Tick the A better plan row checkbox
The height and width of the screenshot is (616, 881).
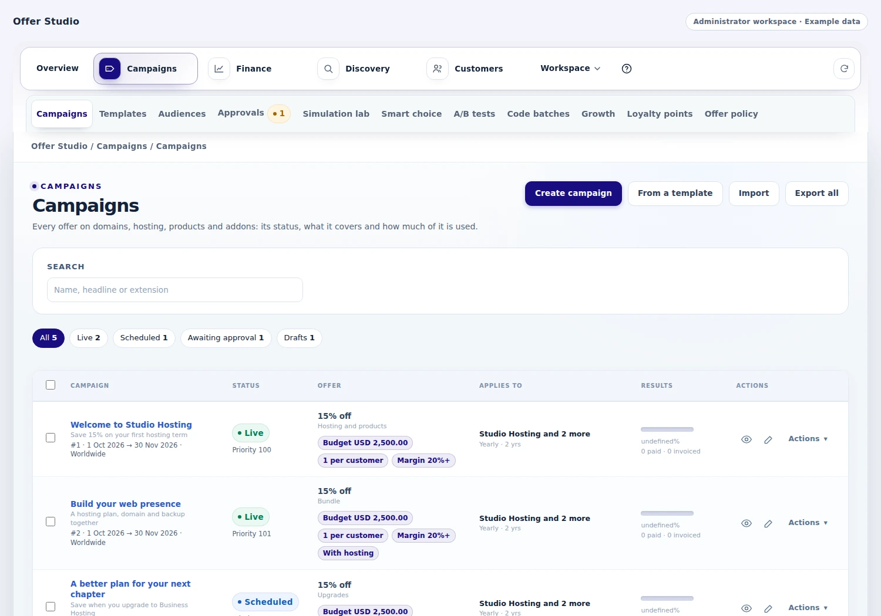point(51,607)
